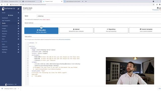Screen dimensions: 161x91
Task: Go to Volumes in the sidebar
Action: click(x=4, y=34)
